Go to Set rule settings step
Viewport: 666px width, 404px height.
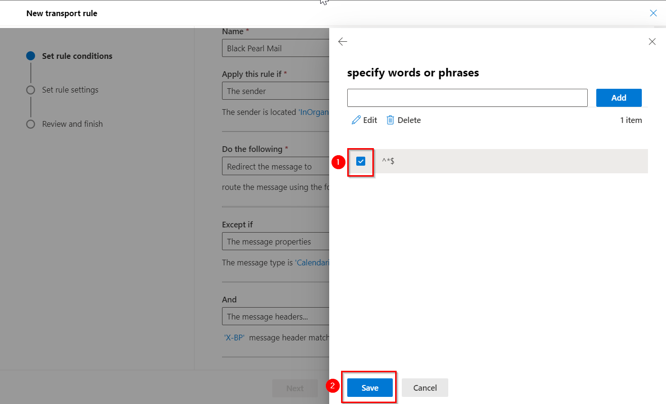70,90
